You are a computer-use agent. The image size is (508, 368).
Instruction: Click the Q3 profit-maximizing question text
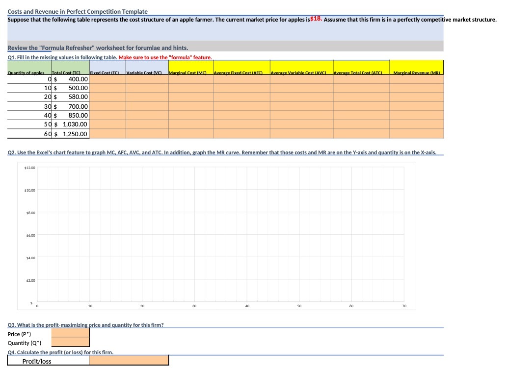[x=85, y=325]
